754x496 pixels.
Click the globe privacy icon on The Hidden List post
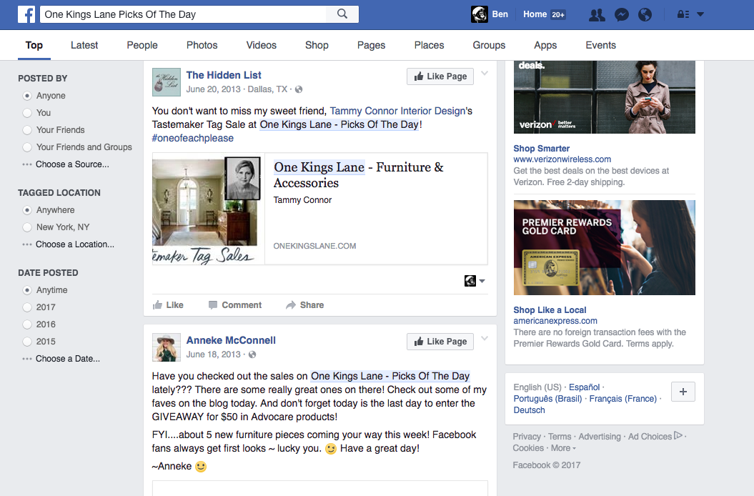[x=299, y=89]
